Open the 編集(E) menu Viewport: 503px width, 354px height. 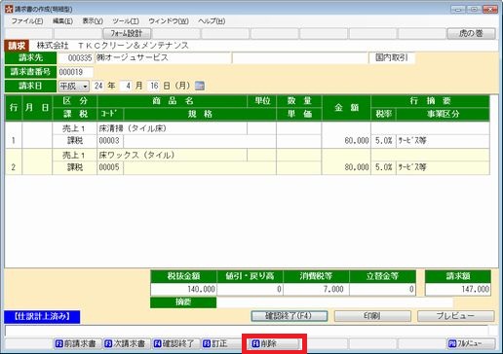[62, 21]
